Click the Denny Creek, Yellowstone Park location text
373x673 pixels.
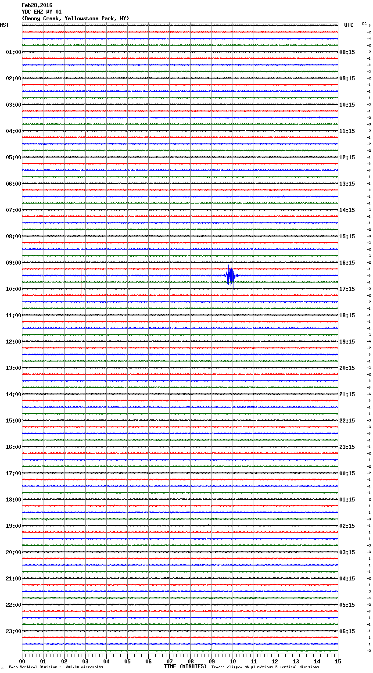point(75,18)
